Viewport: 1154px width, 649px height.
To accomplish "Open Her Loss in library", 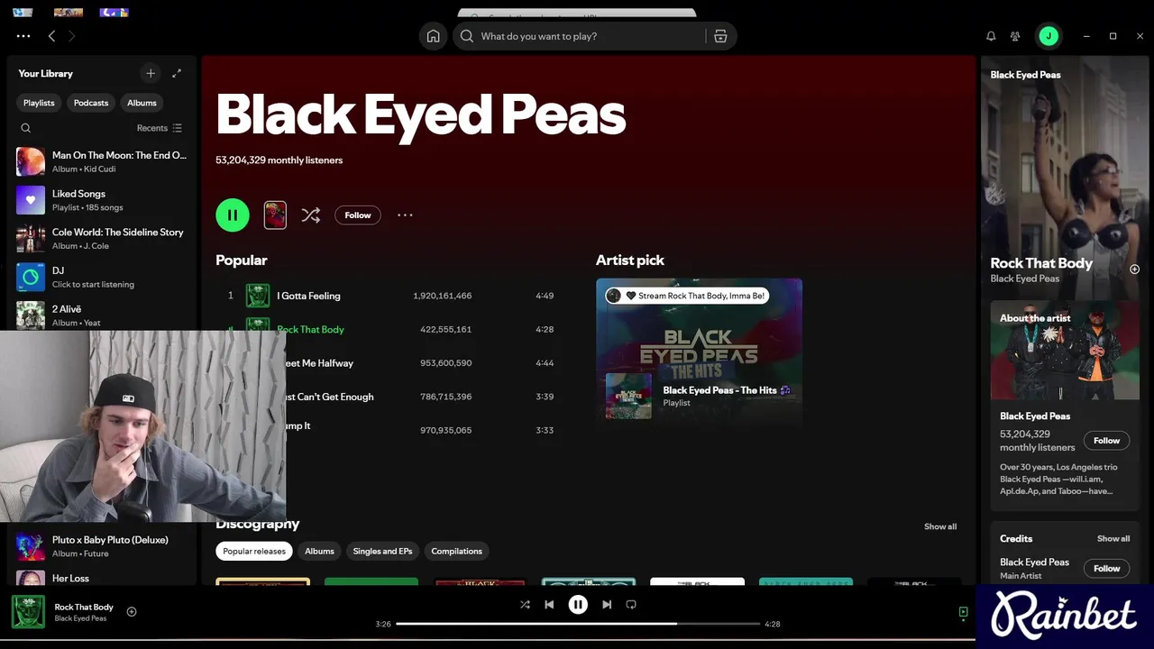I will coord(102,577).
